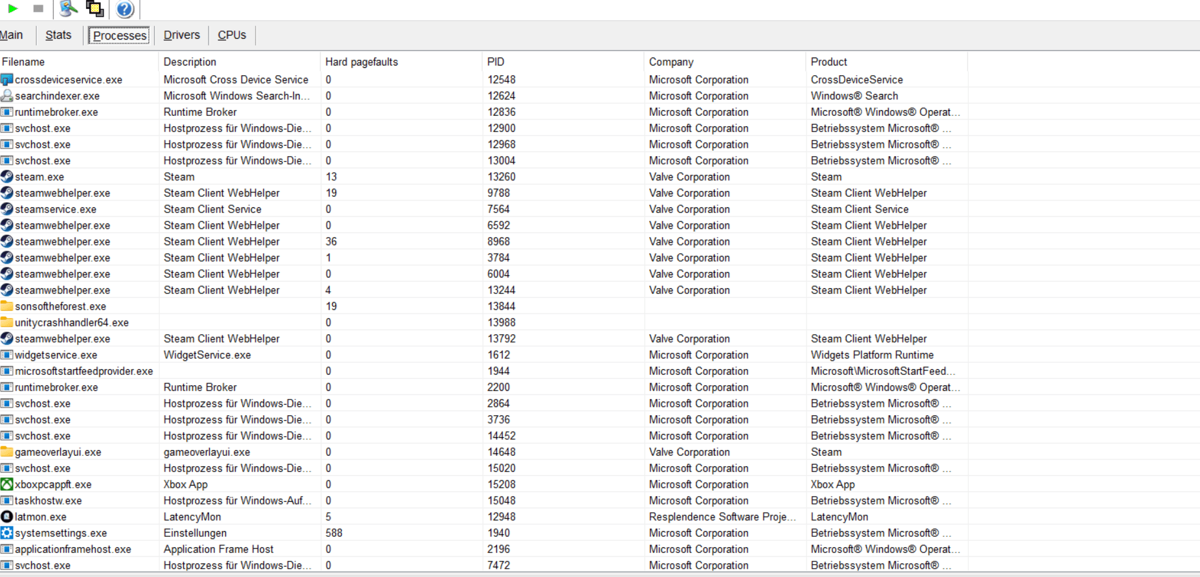The height and width of the screenshot is (577, 1200).
Task: Click the green xboxpcappft.exe Xbox icon
Action: (x=6, y=484)
